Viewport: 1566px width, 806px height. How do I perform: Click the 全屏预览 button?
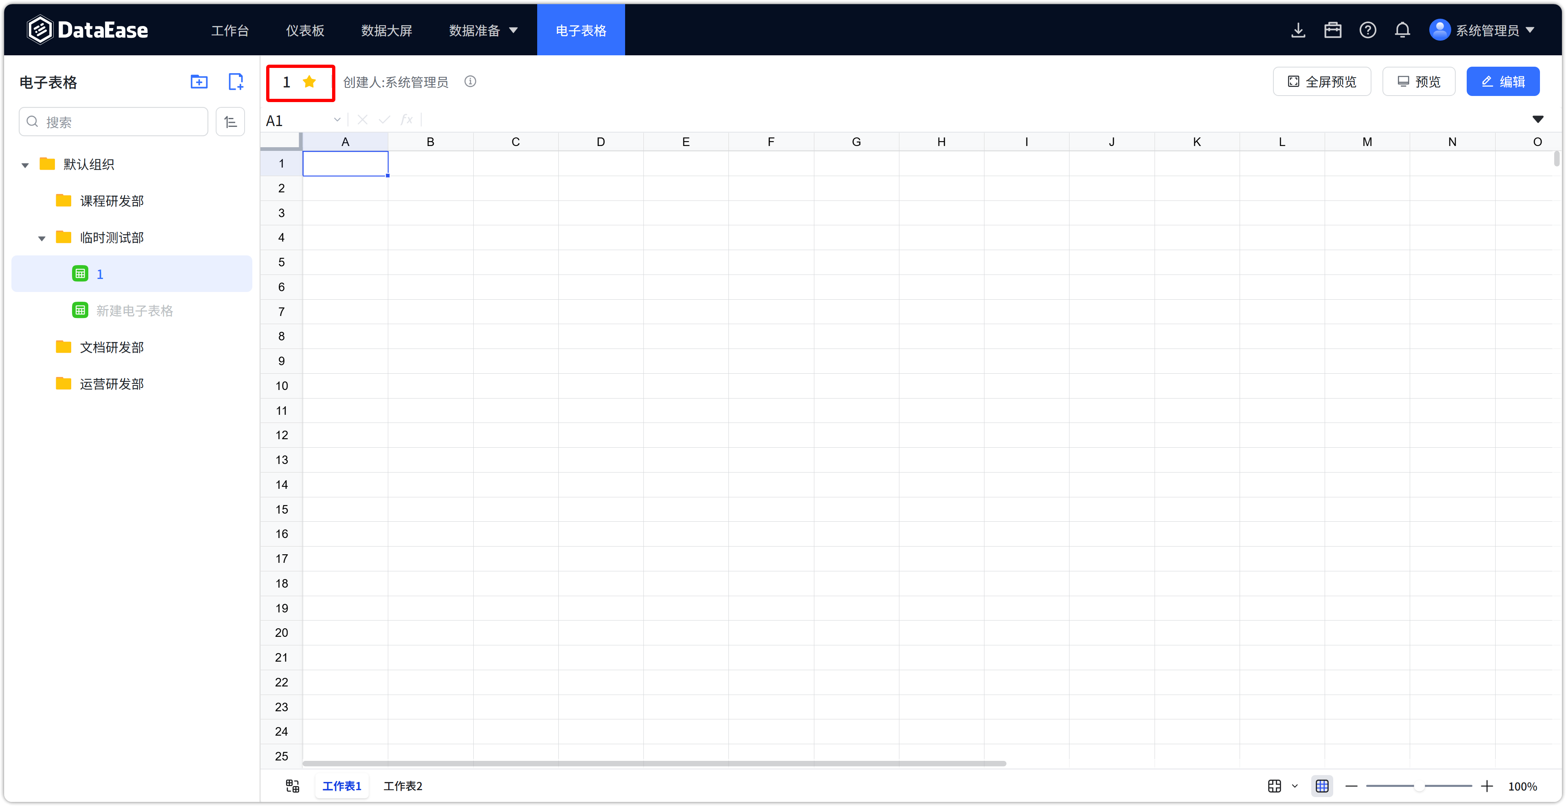(x=1321, y=81)
